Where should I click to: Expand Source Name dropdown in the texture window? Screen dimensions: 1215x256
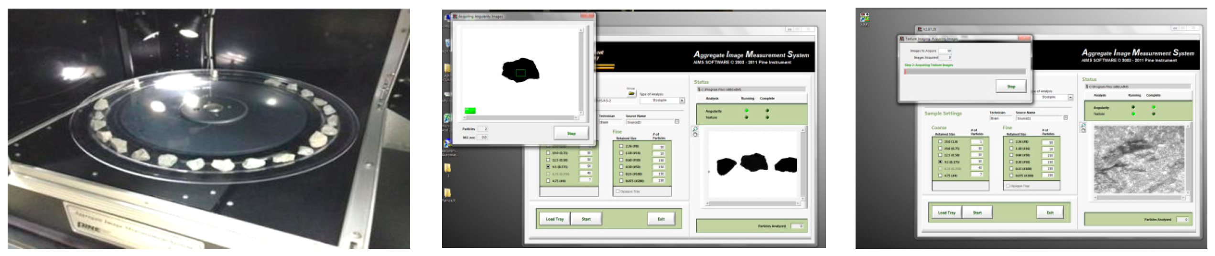[1065, 118]
